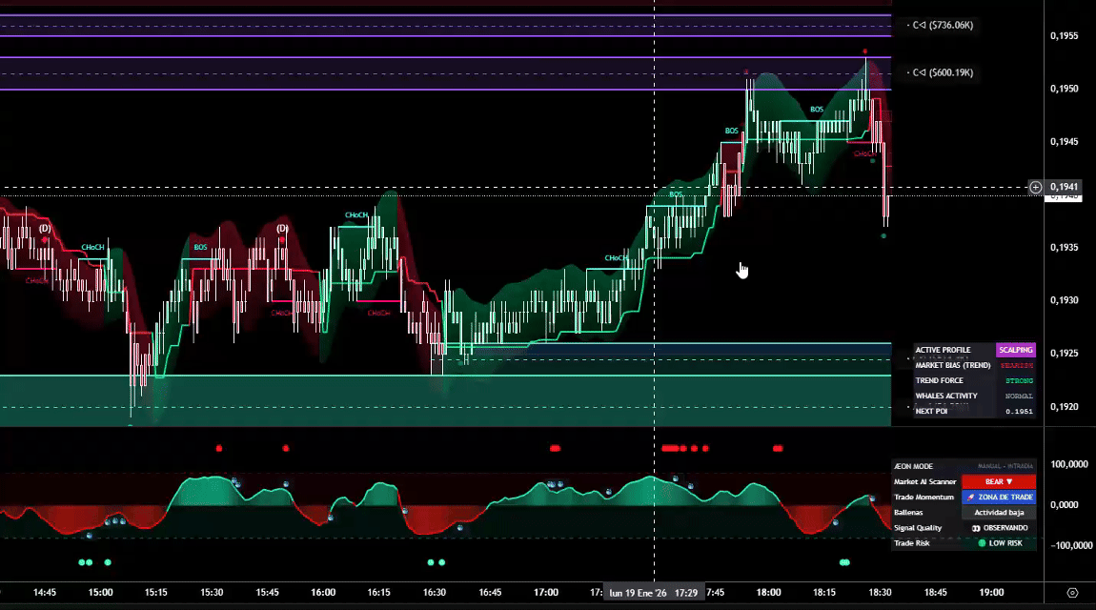The image size is (1096, 610).
Task: Click the TREND FORCE STRONG row
Action: coord(972,381)
